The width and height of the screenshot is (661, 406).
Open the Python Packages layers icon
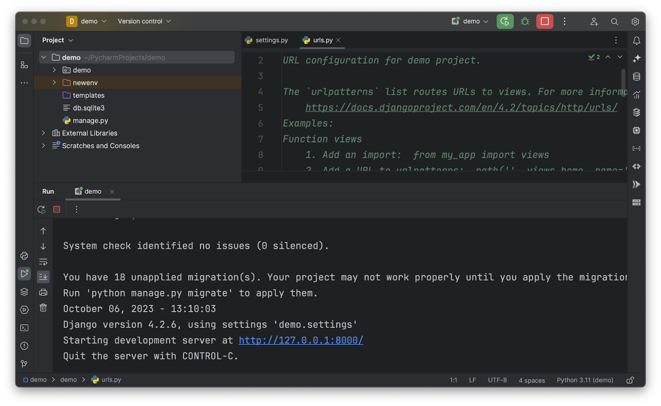[24, 292]
